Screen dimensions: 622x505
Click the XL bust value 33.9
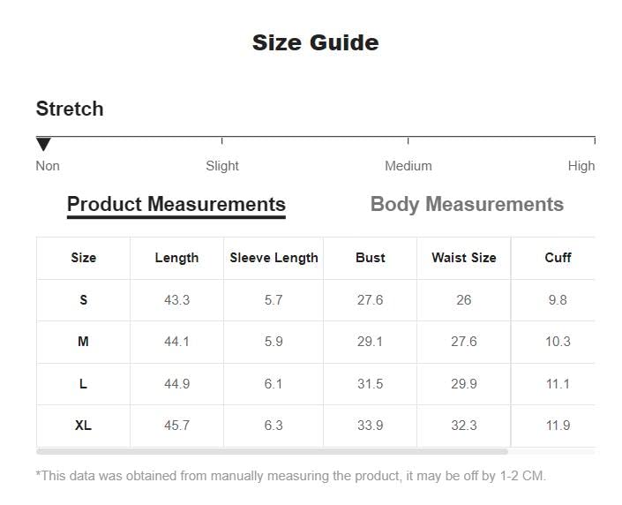(x=371, y=426)
